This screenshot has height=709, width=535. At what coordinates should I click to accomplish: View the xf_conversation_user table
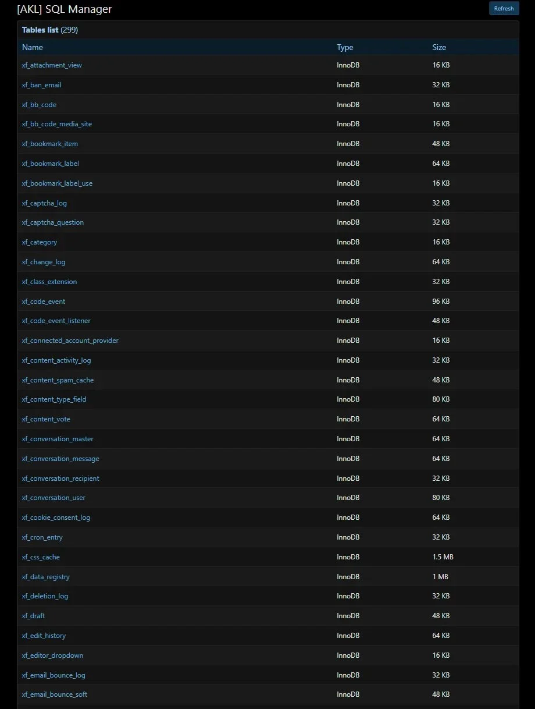53,498
